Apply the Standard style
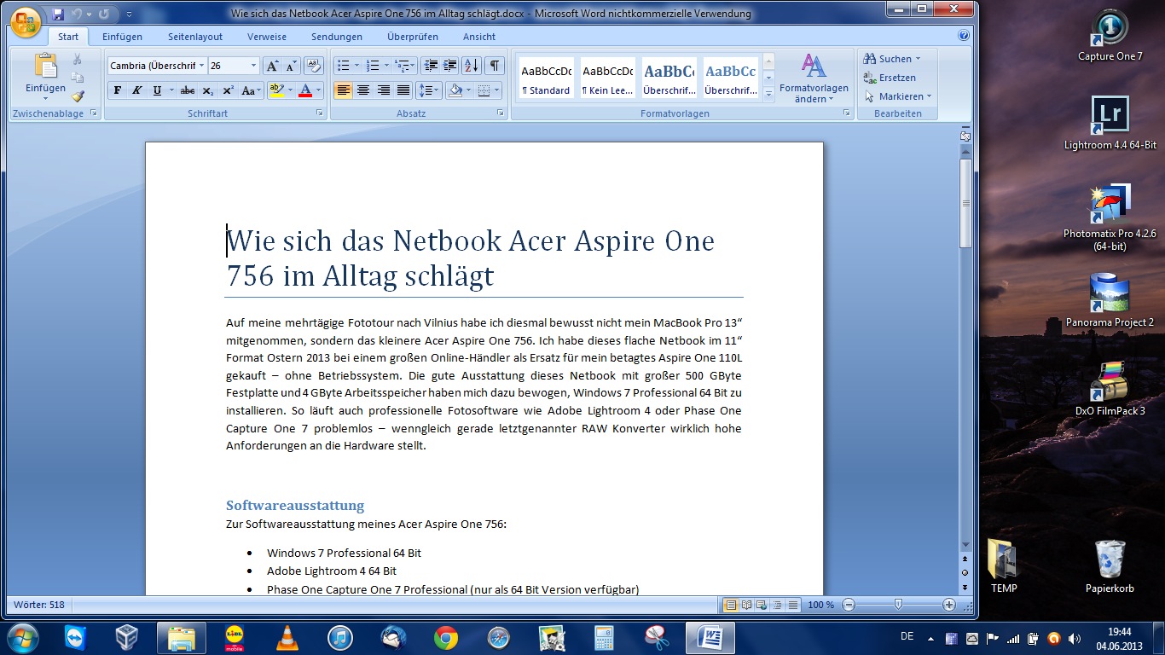Image resolution: width=1165 pixels, height=655 pixels. click(x=546, y=78)
